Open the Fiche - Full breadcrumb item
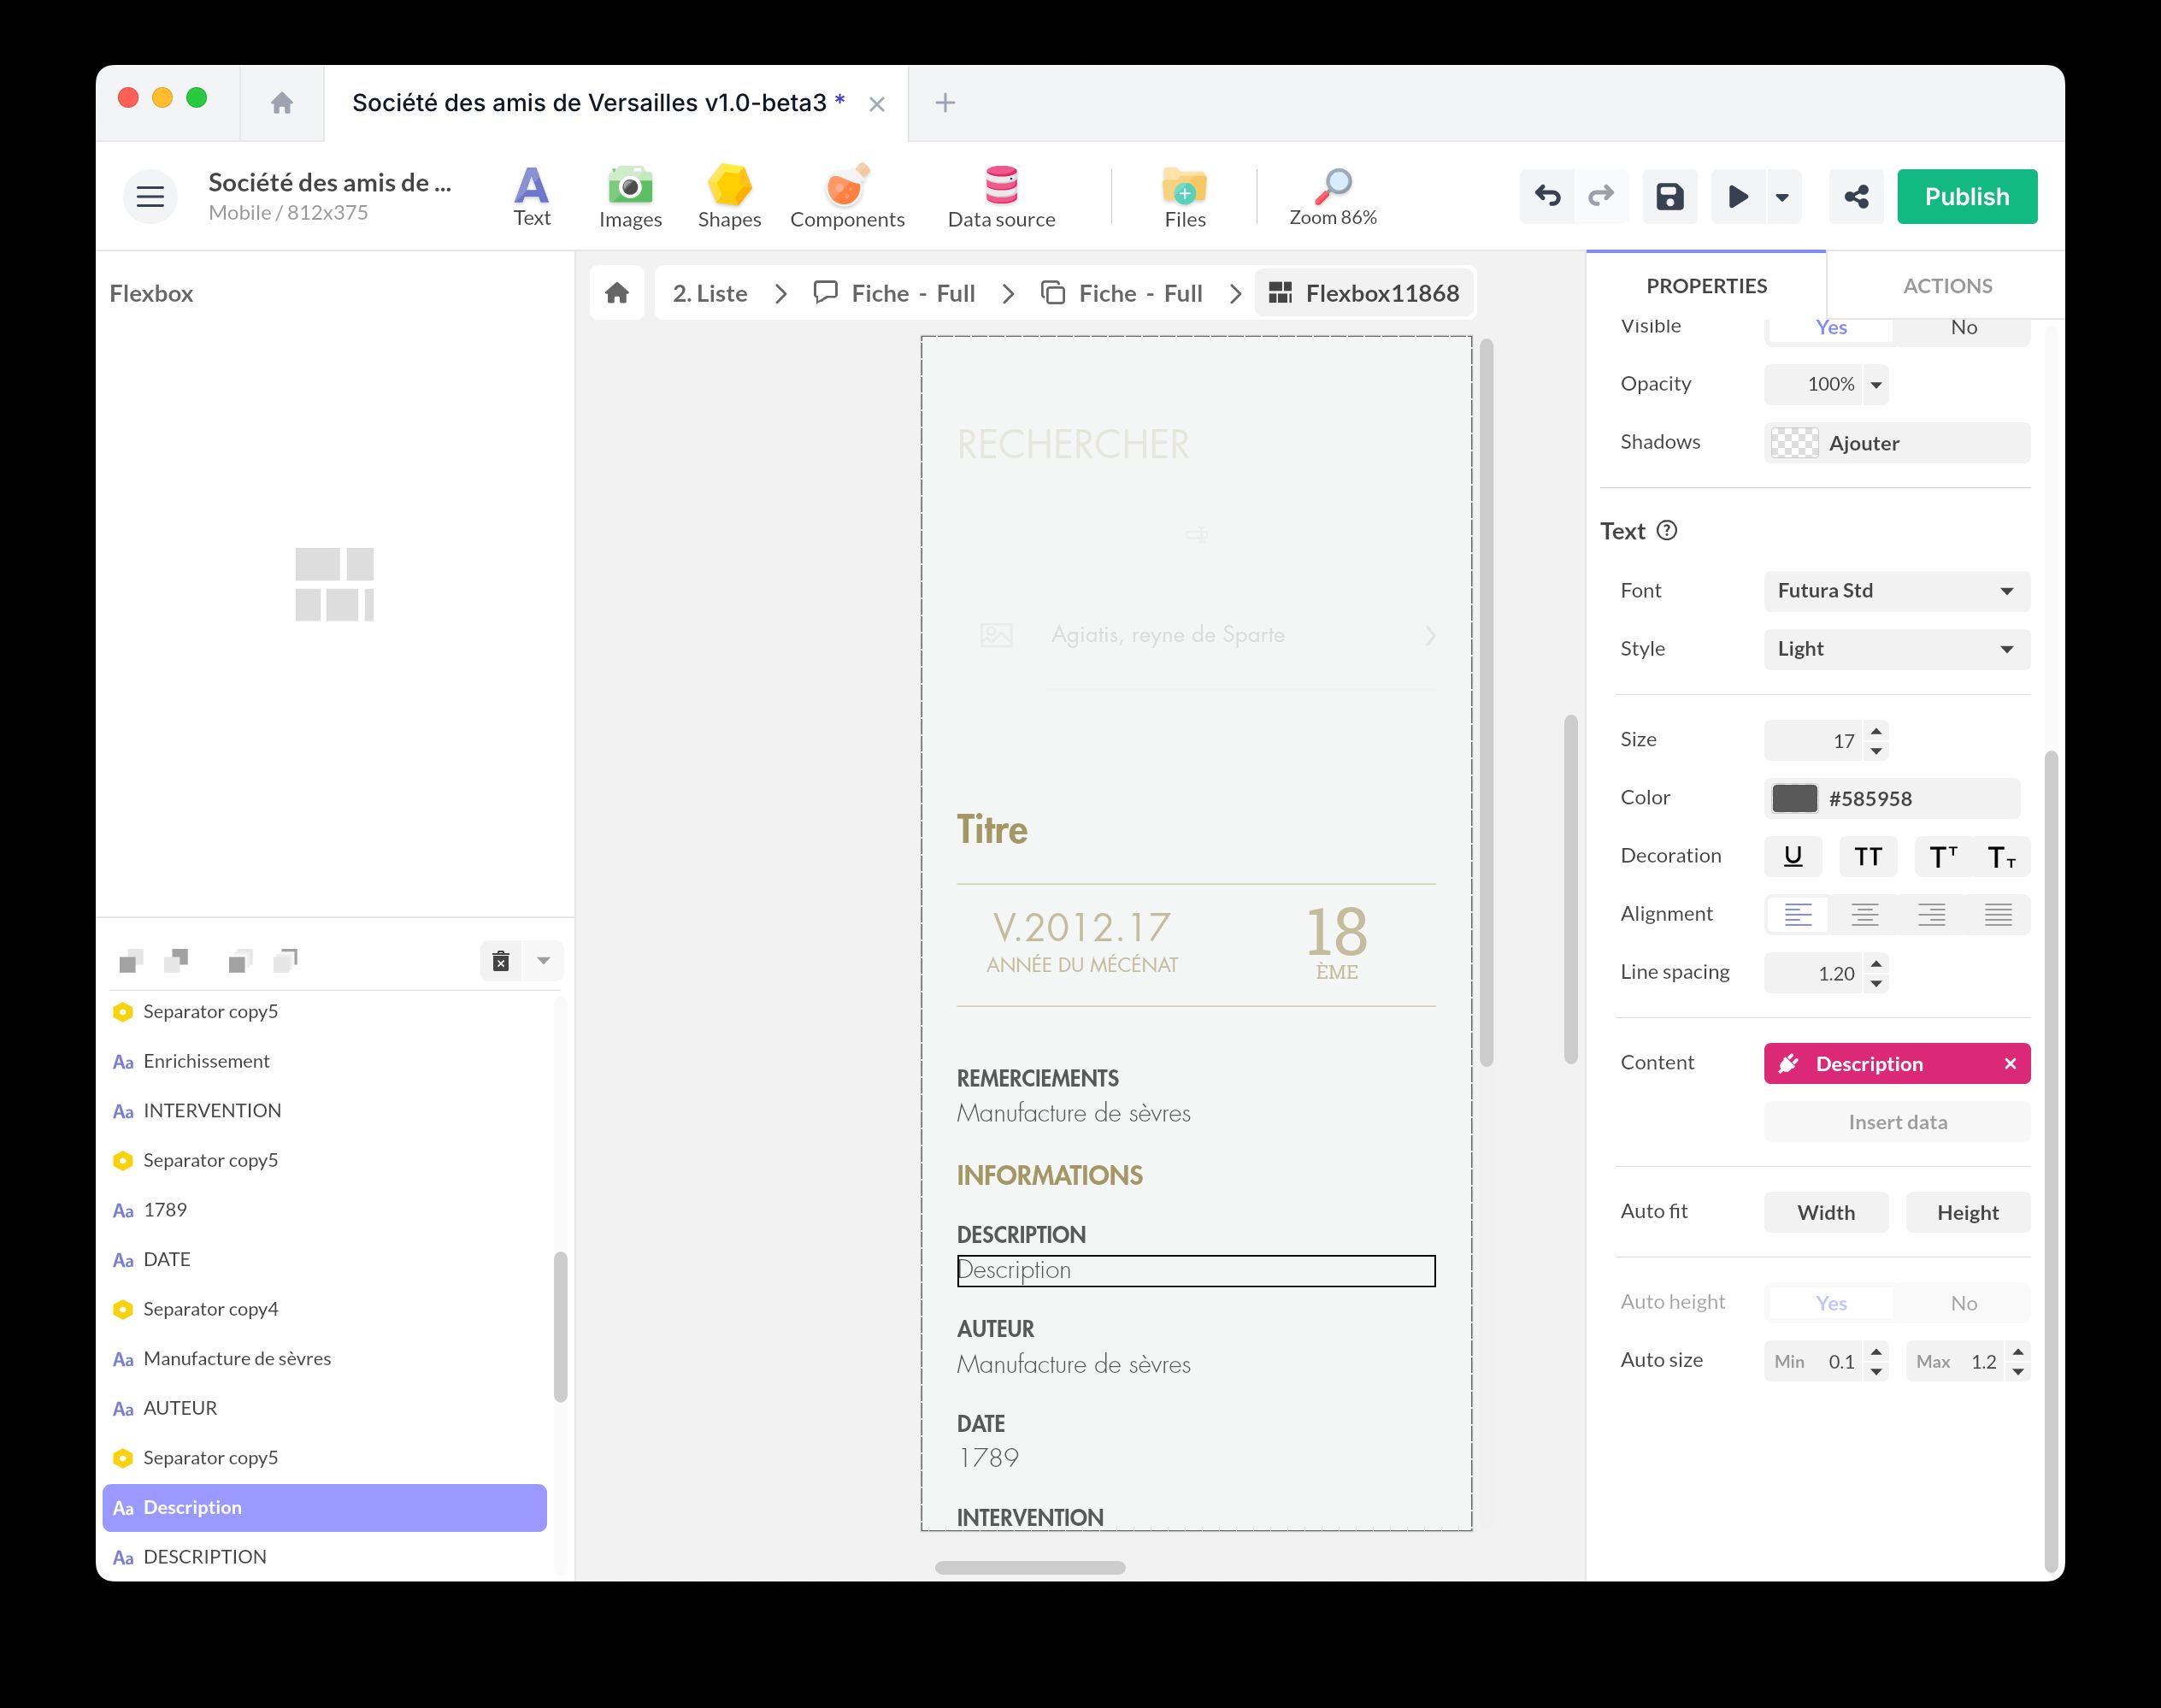The width and height of the screenshot is (2161, 1708). click(912, 293)
